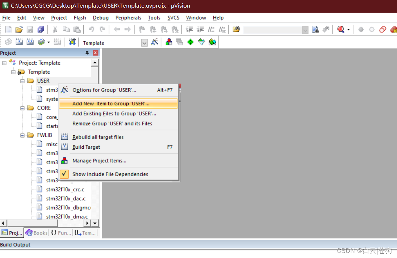This screenshot has width=397, height=258.
Task: Open the find text combo box dropdown
Action: 305,30
